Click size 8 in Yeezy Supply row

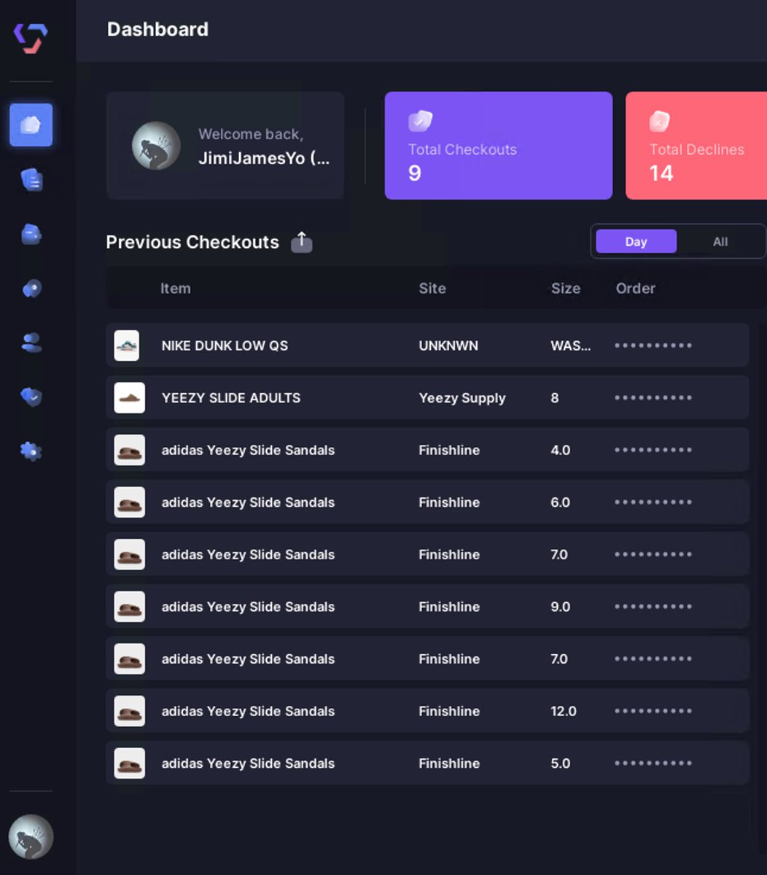tap(555, 398)
